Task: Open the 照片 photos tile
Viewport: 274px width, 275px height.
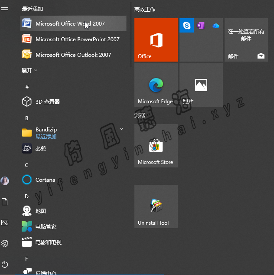Action: pos(201,85)
